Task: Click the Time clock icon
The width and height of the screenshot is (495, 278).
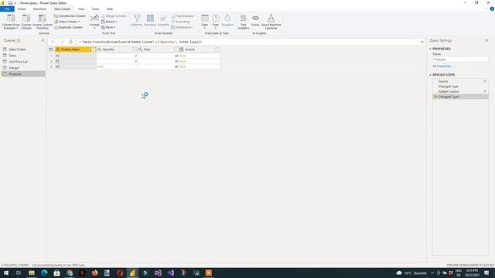Action: pyautogui.click(x=216, y=18)
